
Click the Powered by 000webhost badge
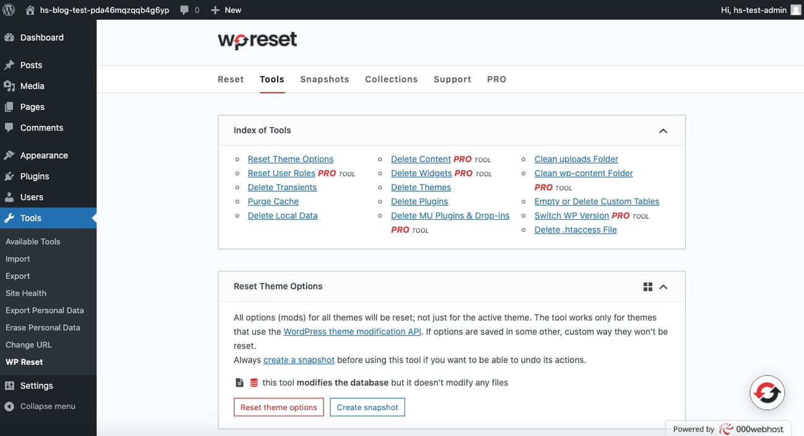tap(728, 428)
